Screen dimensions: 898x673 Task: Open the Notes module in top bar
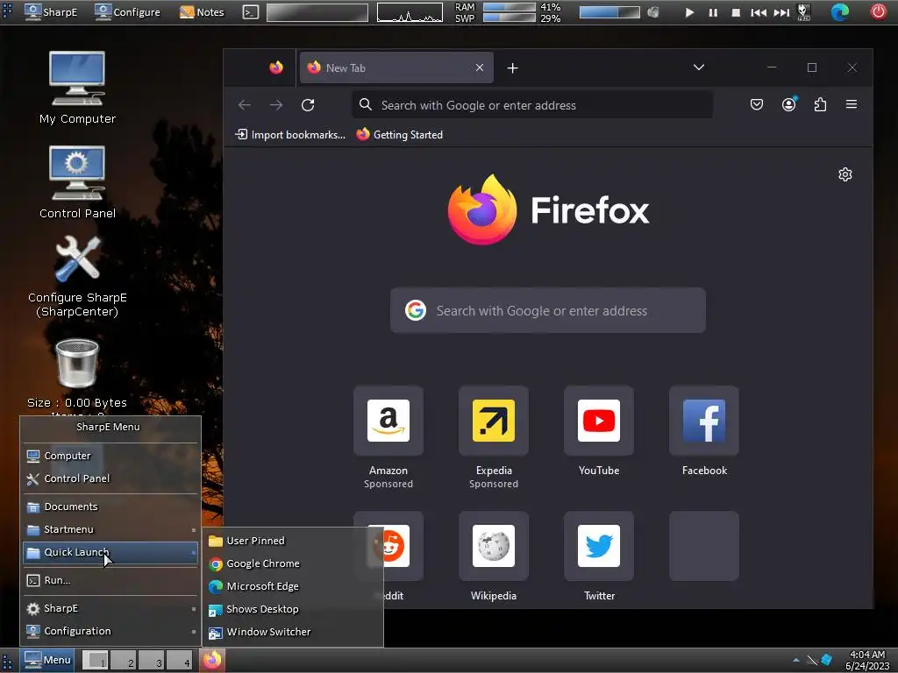(202, 12)
